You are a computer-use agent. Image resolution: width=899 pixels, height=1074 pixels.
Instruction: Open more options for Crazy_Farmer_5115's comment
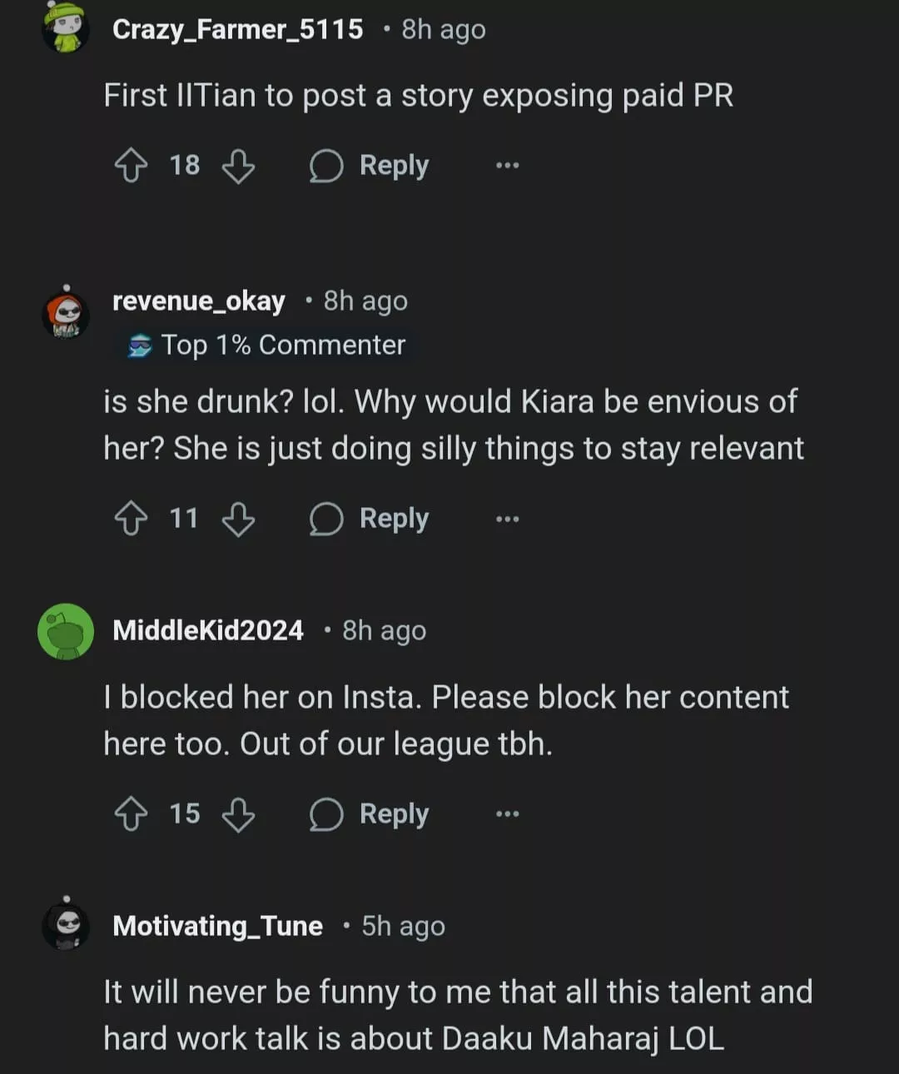pyautogui.click(x=507, y=166)
